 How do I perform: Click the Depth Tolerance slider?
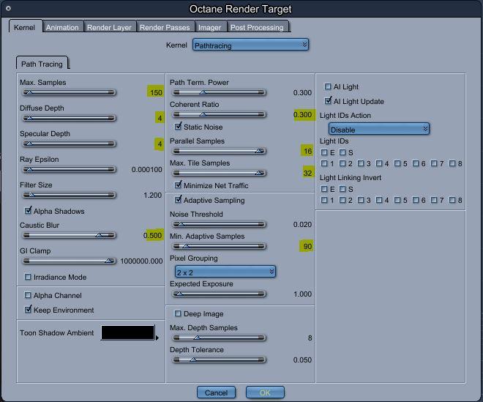pos(220,360)
